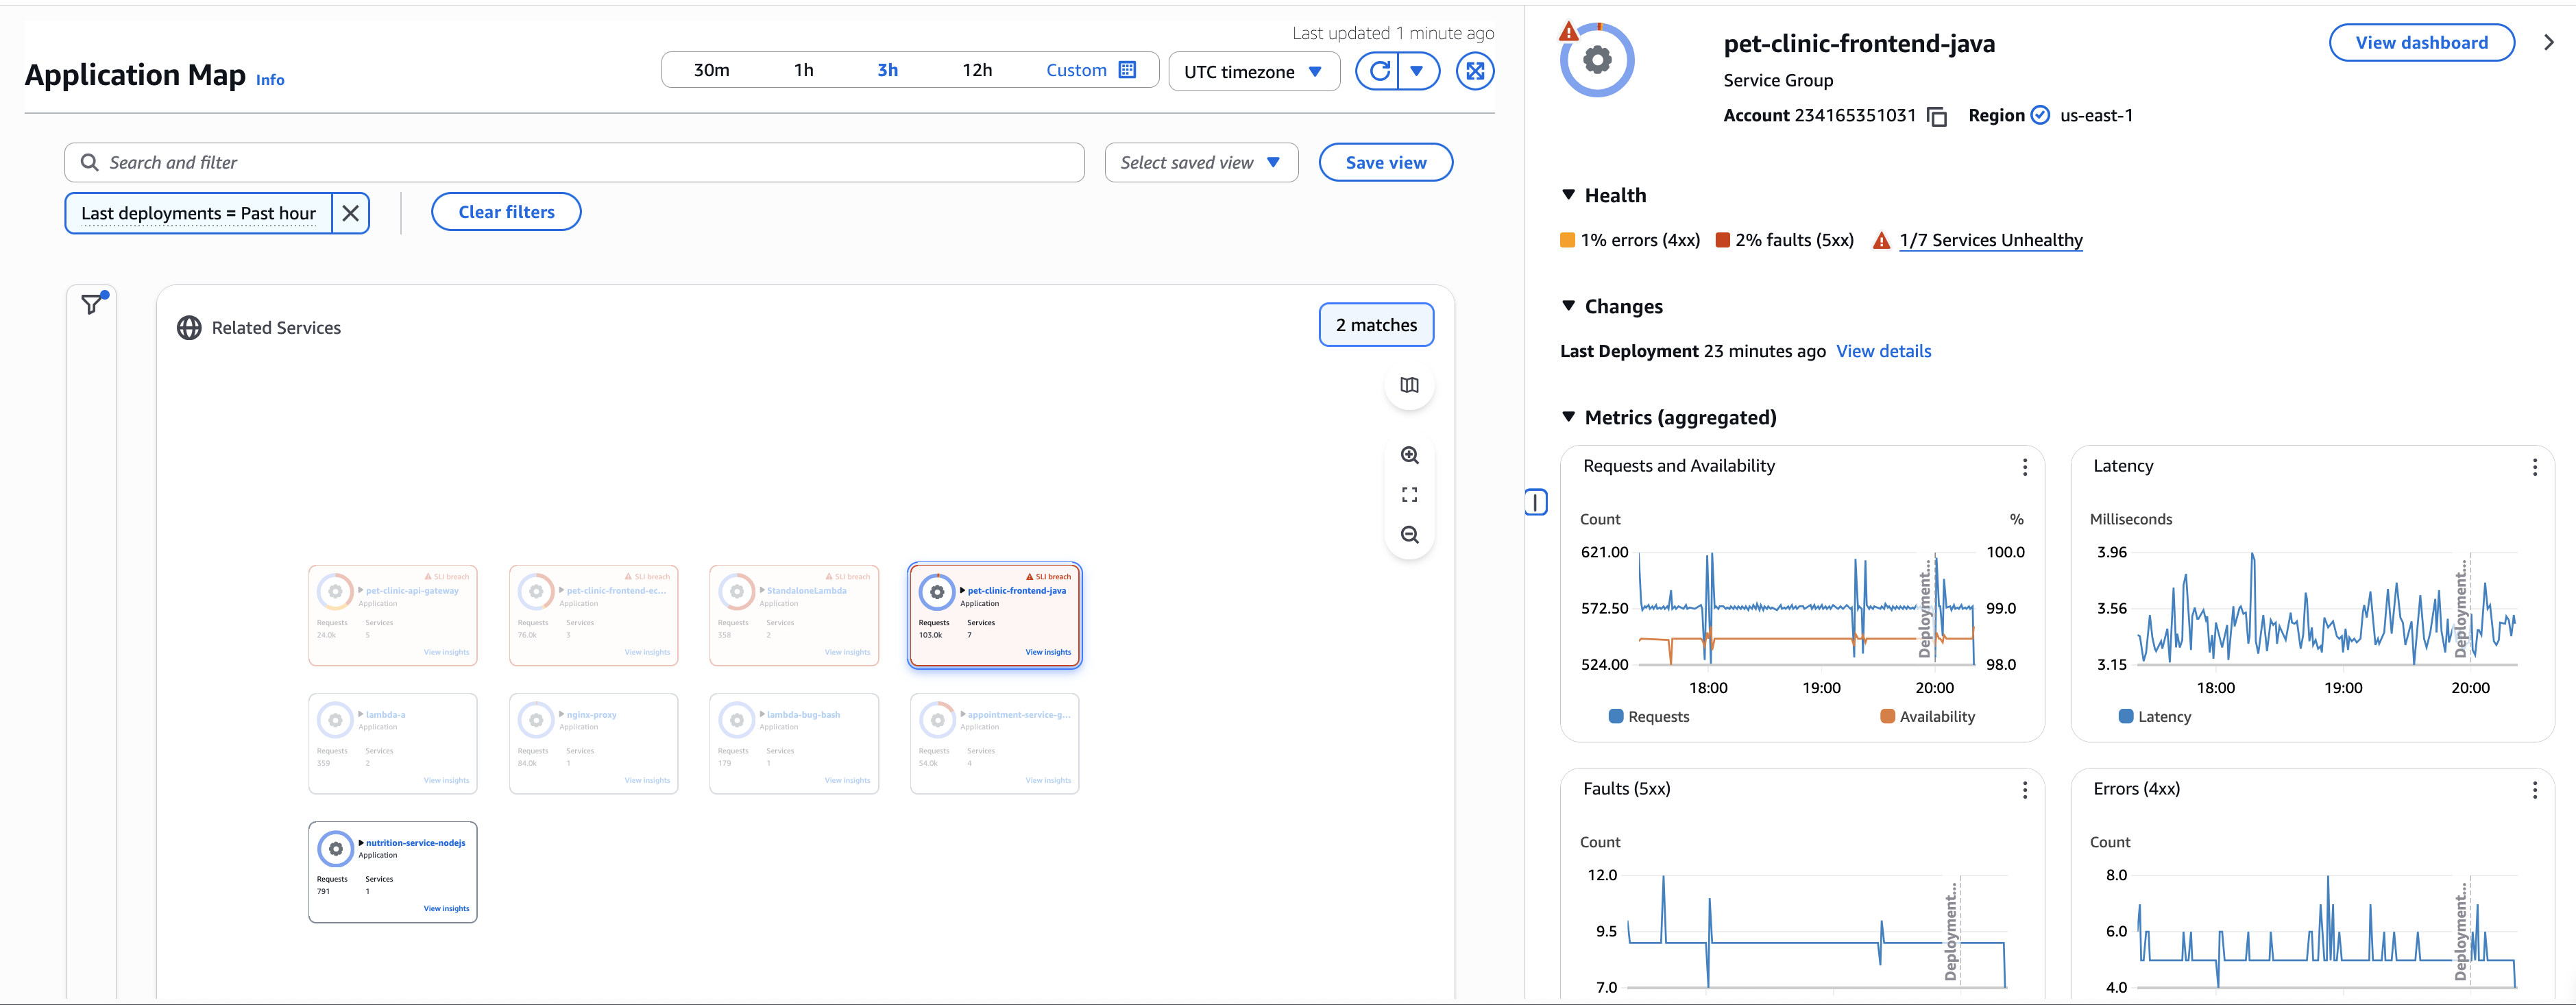Click the zoom in magnifier on the map
Viewport: 2576px width, 1005px height.
point(1409,455)
